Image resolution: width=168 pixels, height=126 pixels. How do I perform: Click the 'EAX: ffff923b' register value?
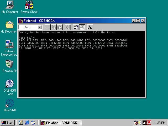29,40
